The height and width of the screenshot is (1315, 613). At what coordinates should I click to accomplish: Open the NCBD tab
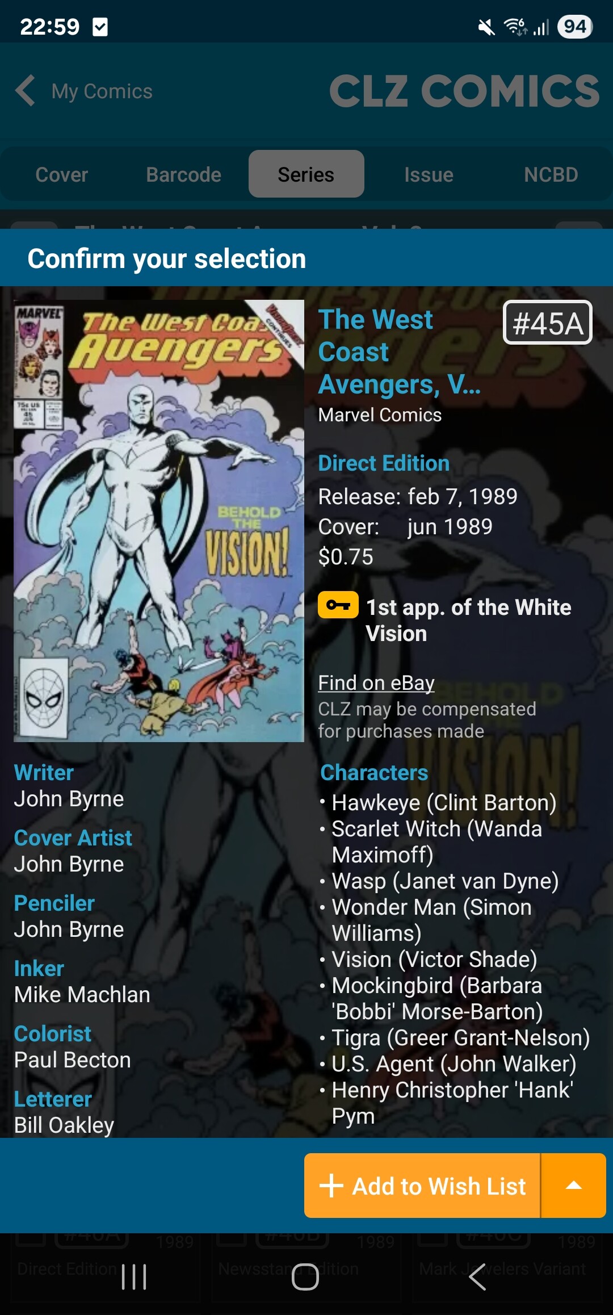click(x=551, y=174)
